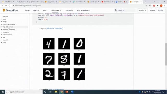
Task: Click the page vertical scrollbar thumb
Action: pyautogui.click(x=166, y=54)
